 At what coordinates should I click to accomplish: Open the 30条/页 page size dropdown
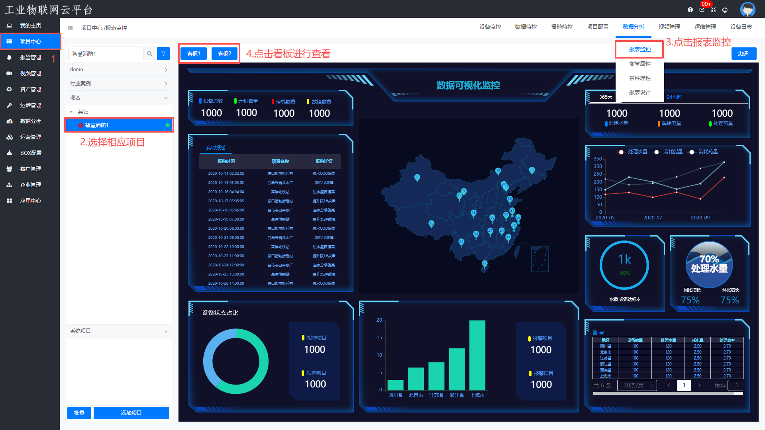point(637,385)
